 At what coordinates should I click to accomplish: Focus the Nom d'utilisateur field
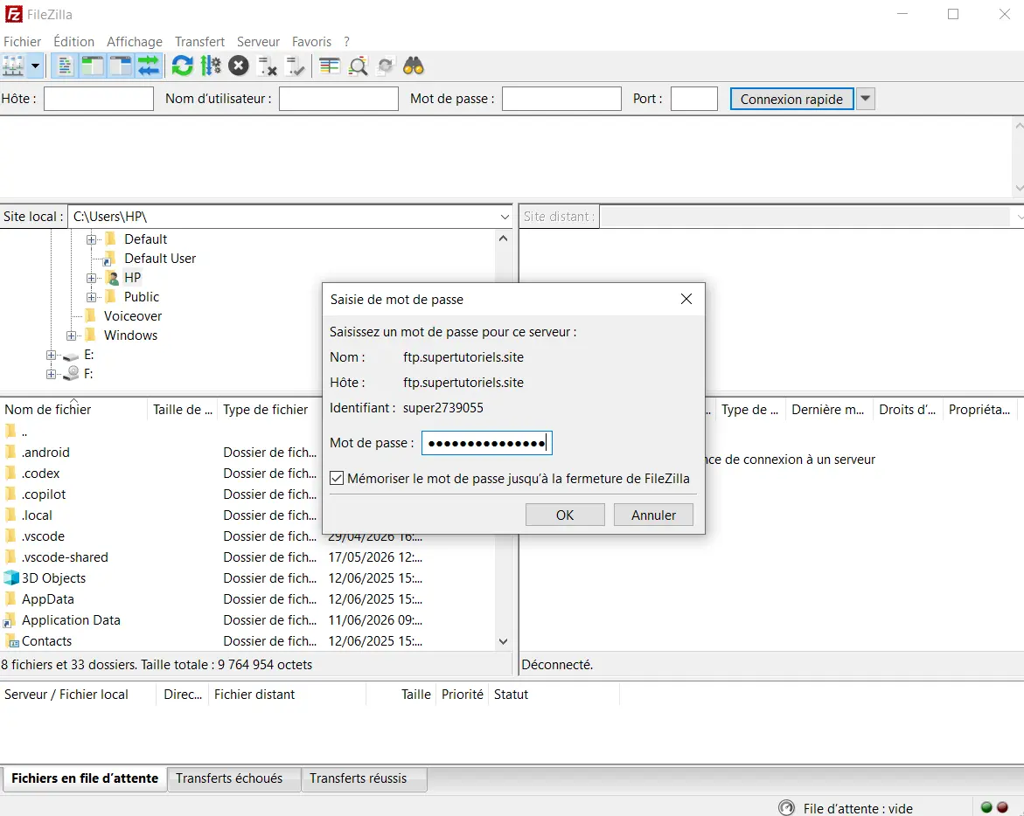point(338,99)
